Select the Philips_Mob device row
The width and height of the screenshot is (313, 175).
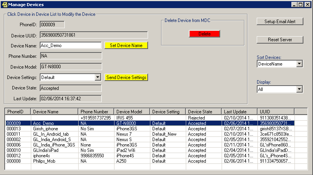150,161
